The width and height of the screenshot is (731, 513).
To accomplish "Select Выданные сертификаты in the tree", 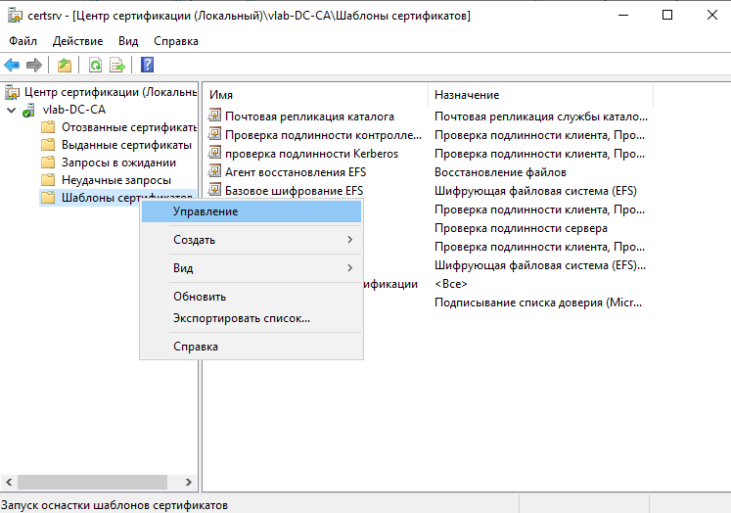I will click(x=126, y=145).
